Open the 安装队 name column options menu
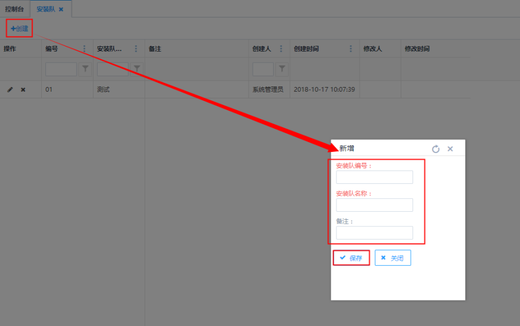Viewport: 520px width, 326px height. coord(136,49)
